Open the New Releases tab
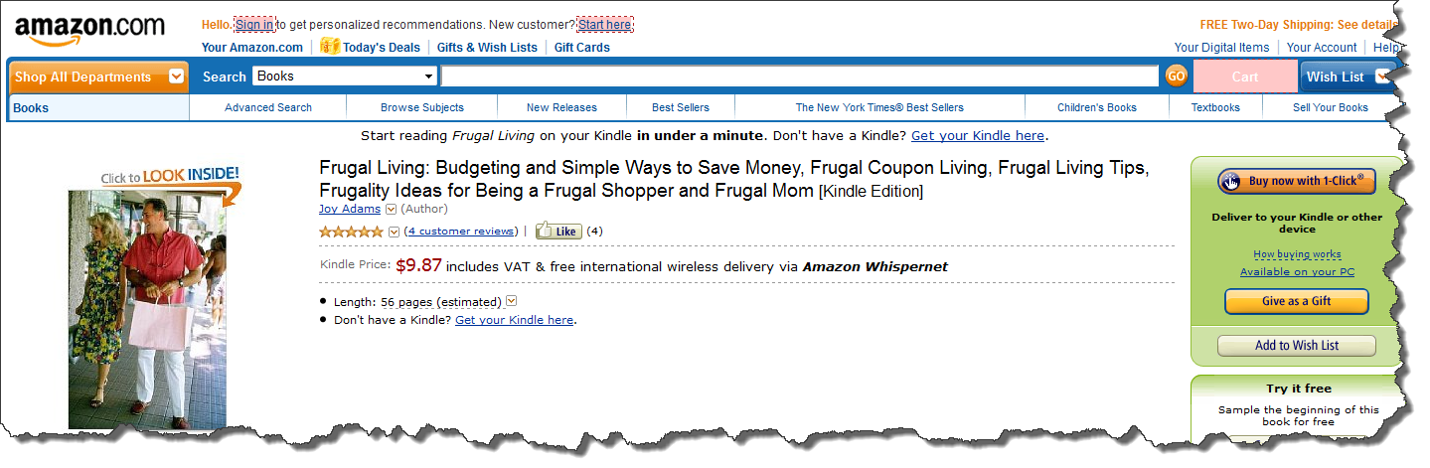Screen dimensions: 1430x468 pyautogui.click(x=561, y=107)
